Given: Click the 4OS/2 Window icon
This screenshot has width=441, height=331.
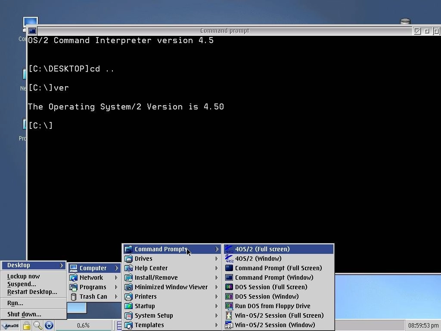Looking at the screenshot, I should [x=229, y=259].
